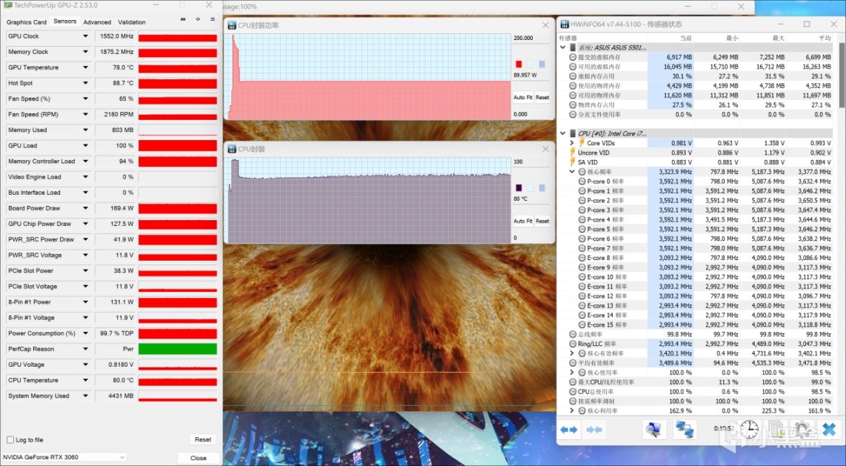
Task: Open the NVIDIA GeForce RTX 3060 selector
Action: click(x=64, y=457)
